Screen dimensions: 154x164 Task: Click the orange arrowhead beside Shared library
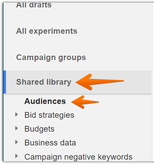click(84, 82)
